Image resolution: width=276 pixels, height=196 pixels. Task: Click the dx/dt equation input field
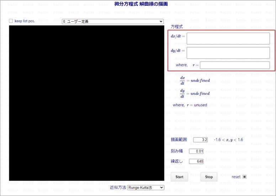click(228, 38)
